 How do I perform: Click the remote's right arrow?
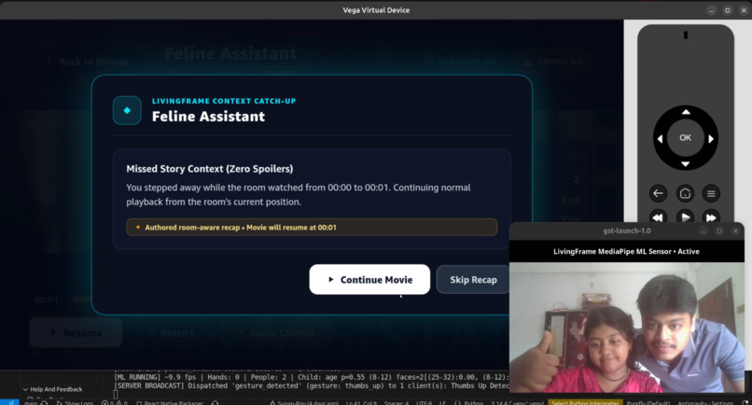tap(711, 139)
